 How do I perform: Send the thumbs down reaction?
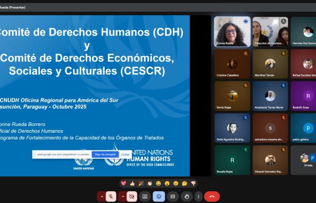pyautogui.click(x=193, y=183)
